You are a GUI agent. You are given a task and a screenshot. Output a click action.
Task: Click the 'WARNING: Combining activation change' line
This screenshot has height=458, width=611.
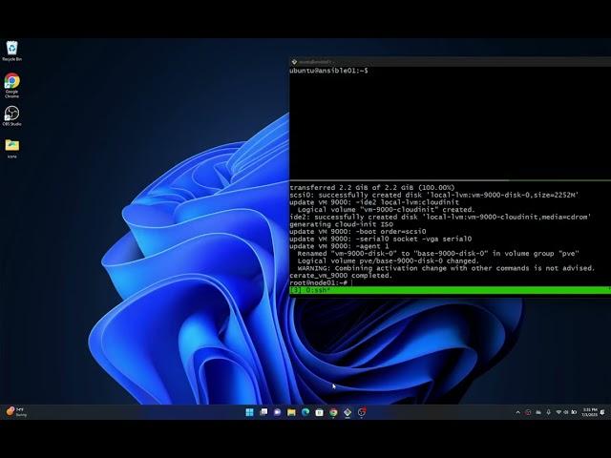pos(446,268)
